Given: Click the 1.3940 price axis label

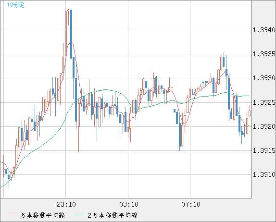Looking at the screenshot, I should point(264,30).
